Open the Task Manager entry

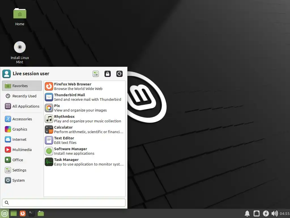pyautogui.click(x=84, y=162)
